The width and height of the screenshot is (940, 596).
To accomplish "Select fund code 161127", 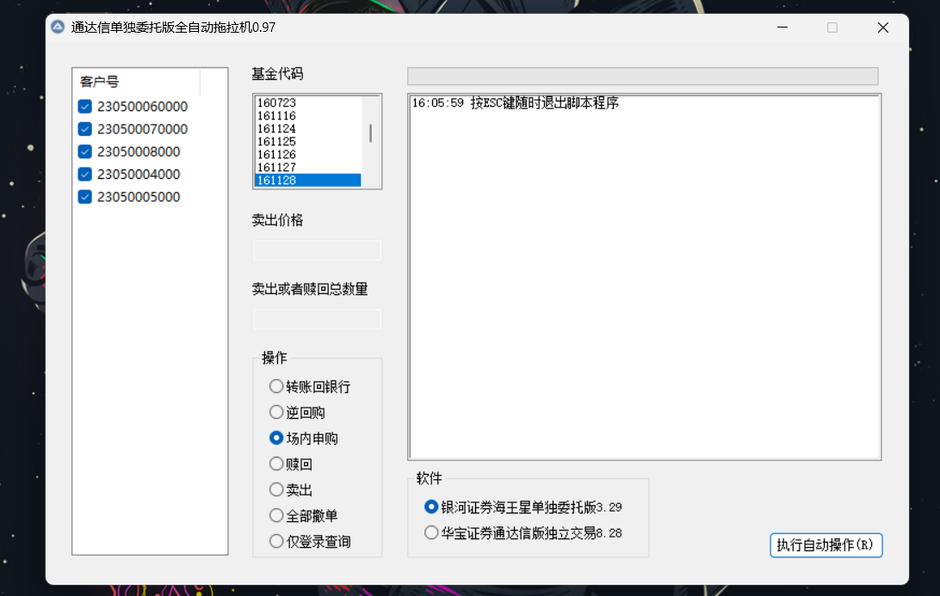I will pos(308,168).
